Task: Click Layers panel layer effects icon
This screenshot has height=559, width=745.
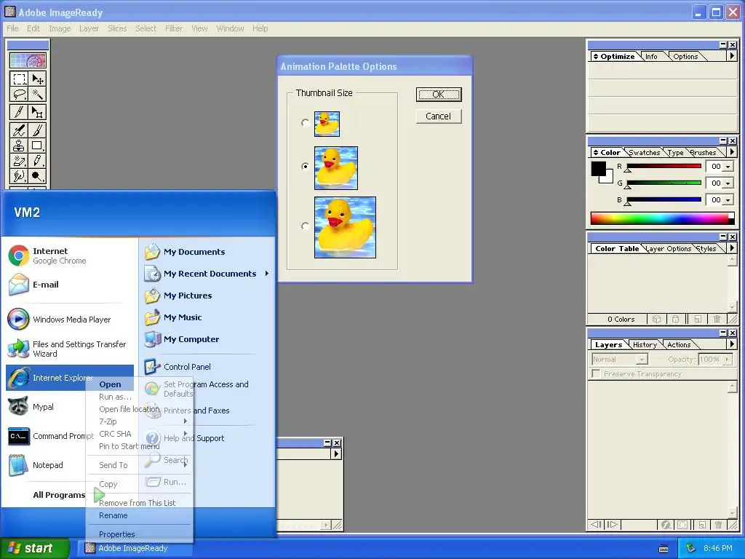Action: 666,525
